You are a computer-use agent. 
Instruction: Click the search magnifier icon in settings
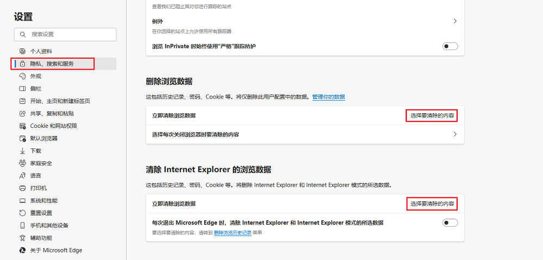click(23, 34)
